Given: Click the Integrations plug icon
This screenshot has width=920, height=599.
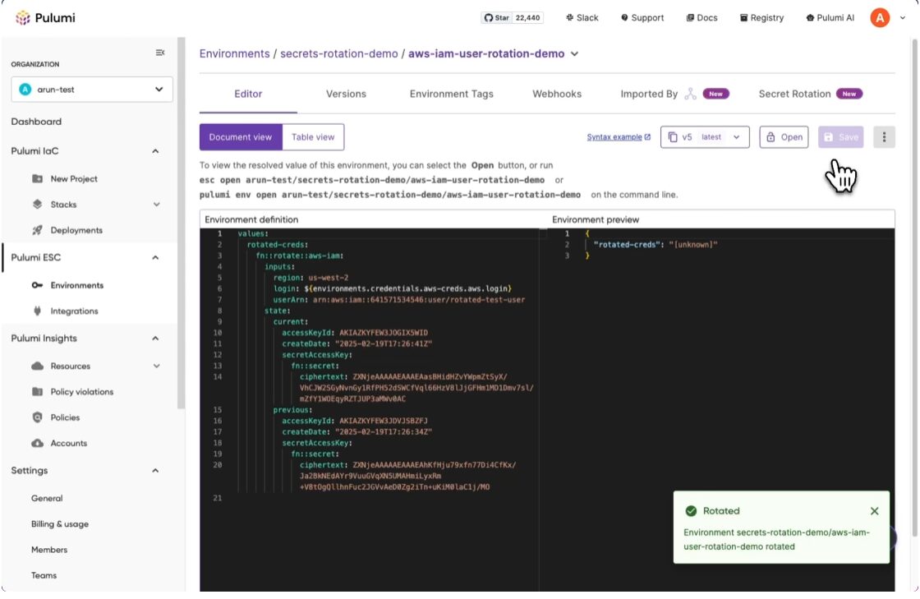Looking at the screenshot, I should [38, 311].
